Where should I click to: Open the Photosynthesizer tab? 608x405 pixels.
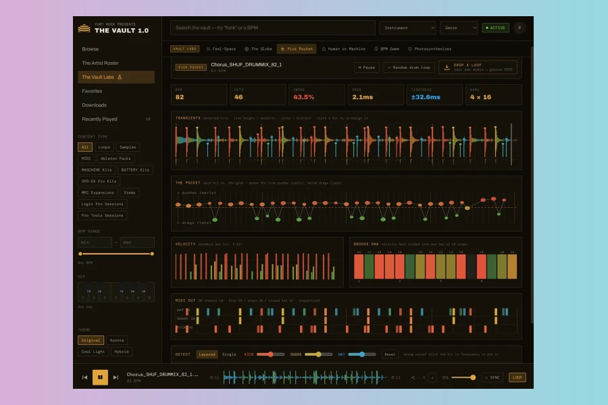pyautogui.click(x=430, y=49)
